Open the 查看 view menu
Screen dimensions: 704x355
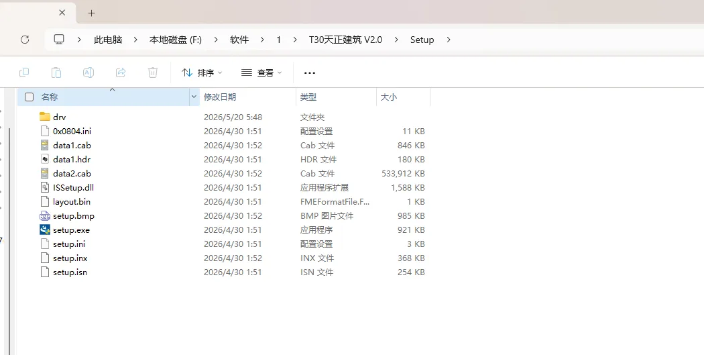[x=261, y=72]
